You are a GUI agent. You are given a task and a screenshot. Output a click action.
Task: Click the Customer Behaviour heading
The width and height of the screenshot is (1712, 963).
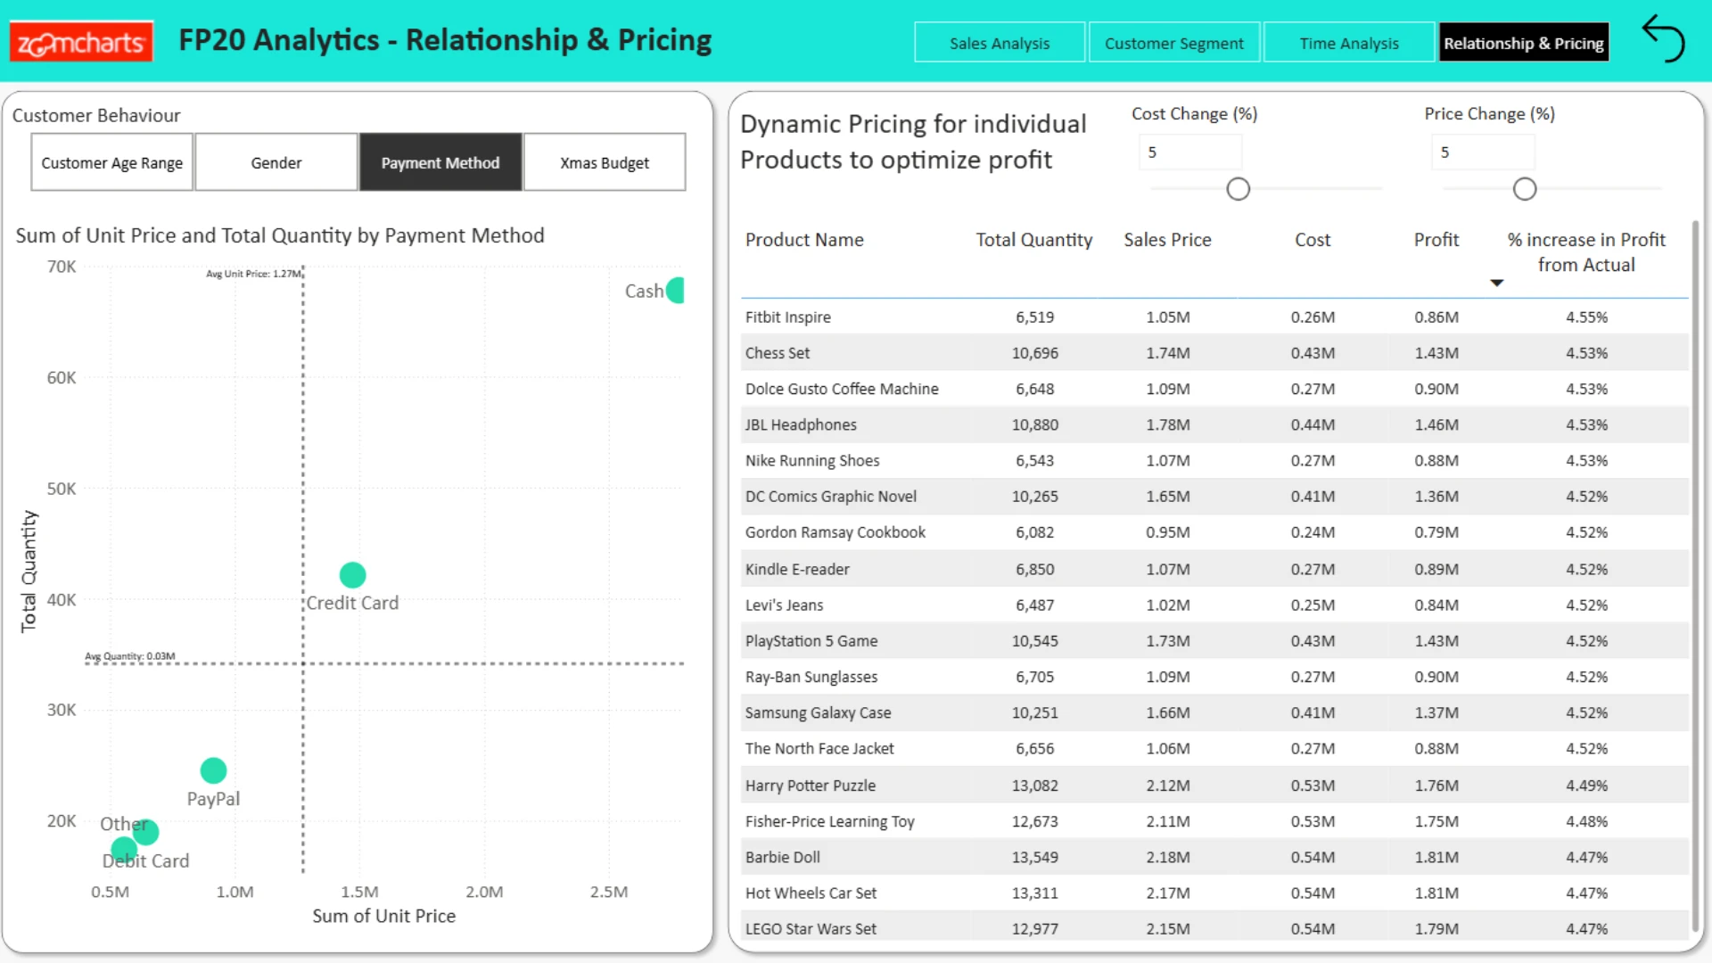96,115
